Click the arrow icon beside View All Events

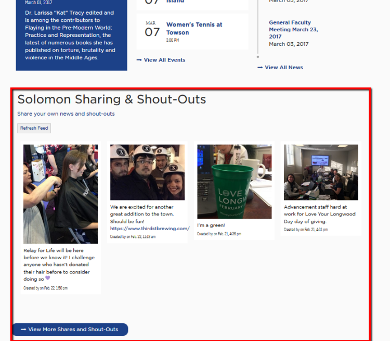139,60
